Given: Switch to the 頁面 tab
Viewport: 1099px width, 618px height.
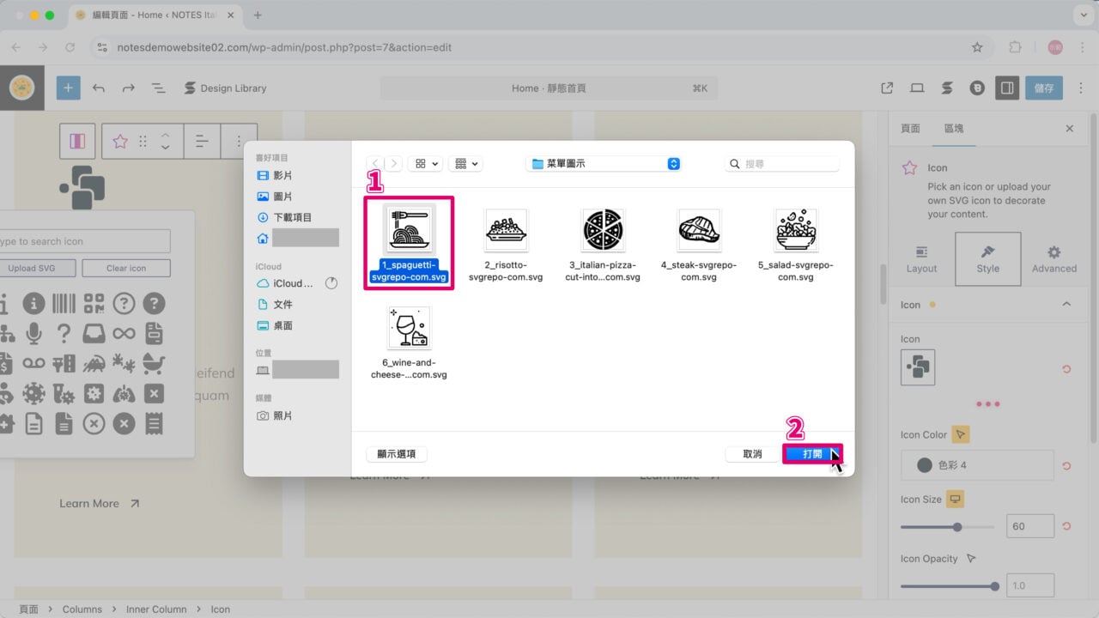Looking at the screenshot, I should 910,128.
